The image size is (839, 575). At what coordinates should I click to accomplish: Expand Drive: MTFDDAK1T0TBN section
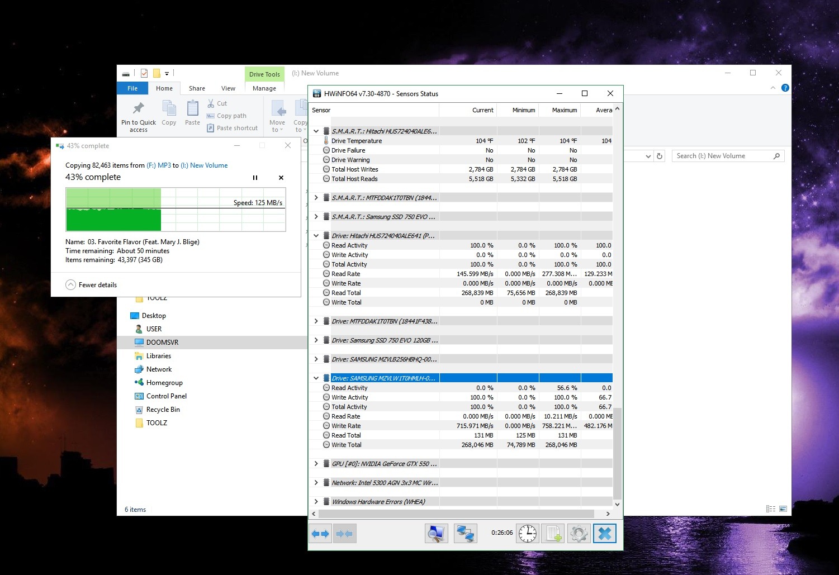coord(316,321)
